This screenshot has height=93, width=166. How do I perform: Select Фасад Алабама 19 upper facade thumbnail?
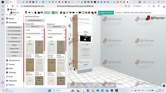[39, 47]
